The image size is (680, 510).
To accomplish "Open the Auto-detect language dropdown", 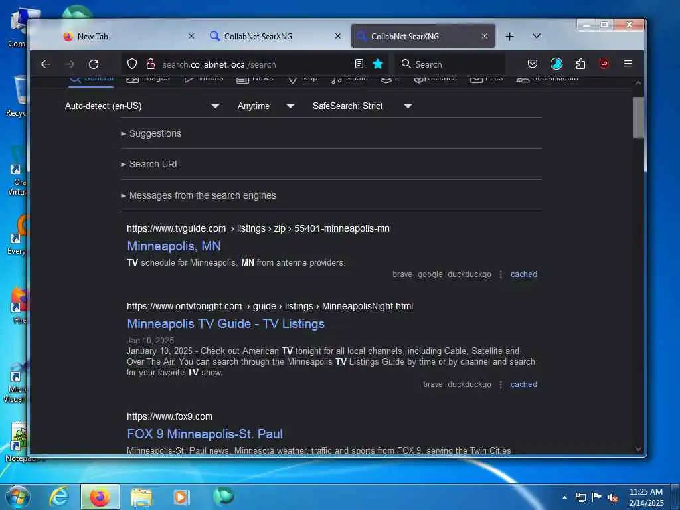I will pos(142,106).
